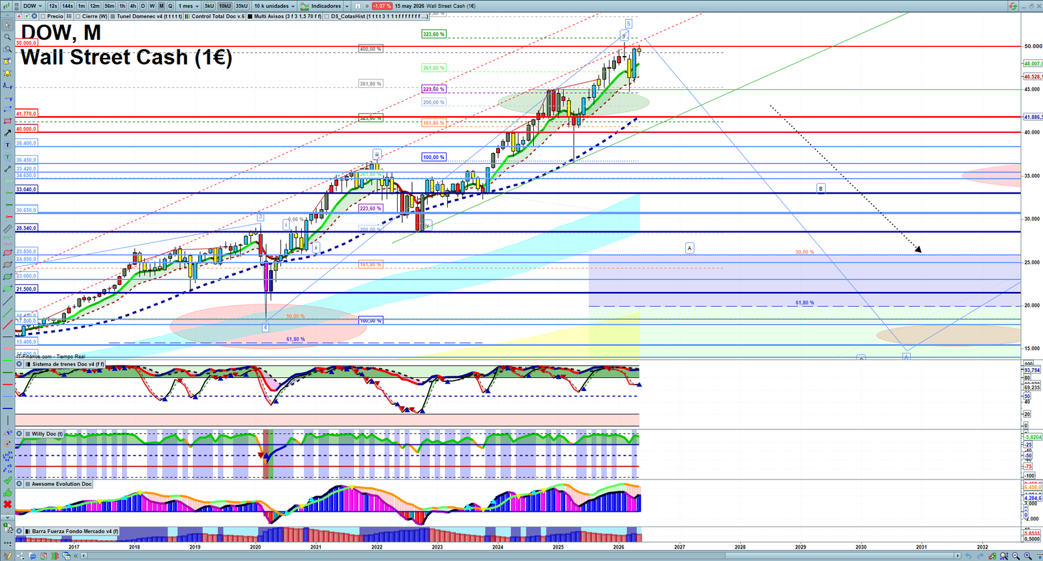This screenshot has height=561, width=1043.
Task: Click the 144s timeframe button
Action: (68, 6)
